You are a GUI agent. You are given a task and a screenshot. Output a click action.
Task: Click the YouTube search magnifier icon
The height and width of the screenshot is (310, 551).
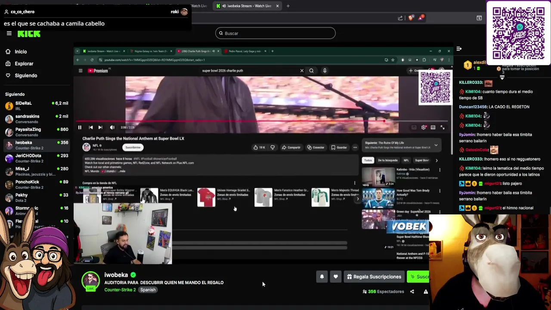[311, 71]
